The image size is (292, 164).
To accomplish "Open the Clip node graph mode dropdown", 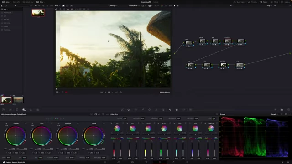I will coord(270,6).
